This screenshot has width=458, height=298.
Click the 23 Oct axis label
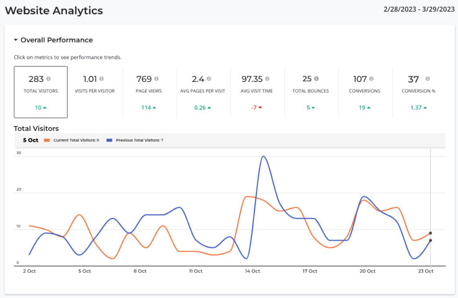click(x=426, y=271)
